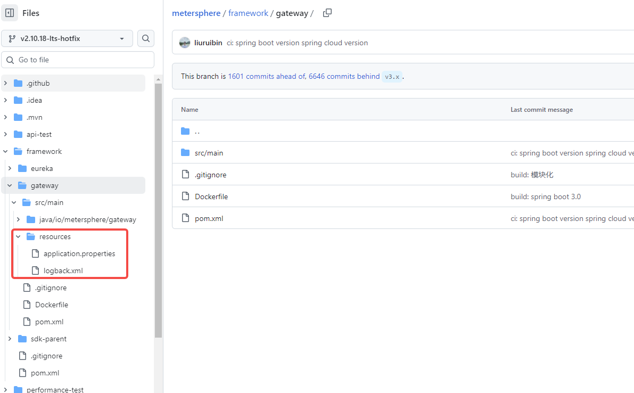Open pom.xml row's commit message link
Image resolution: width=634 pixels, height=393 pixels.
click(572, 218)
